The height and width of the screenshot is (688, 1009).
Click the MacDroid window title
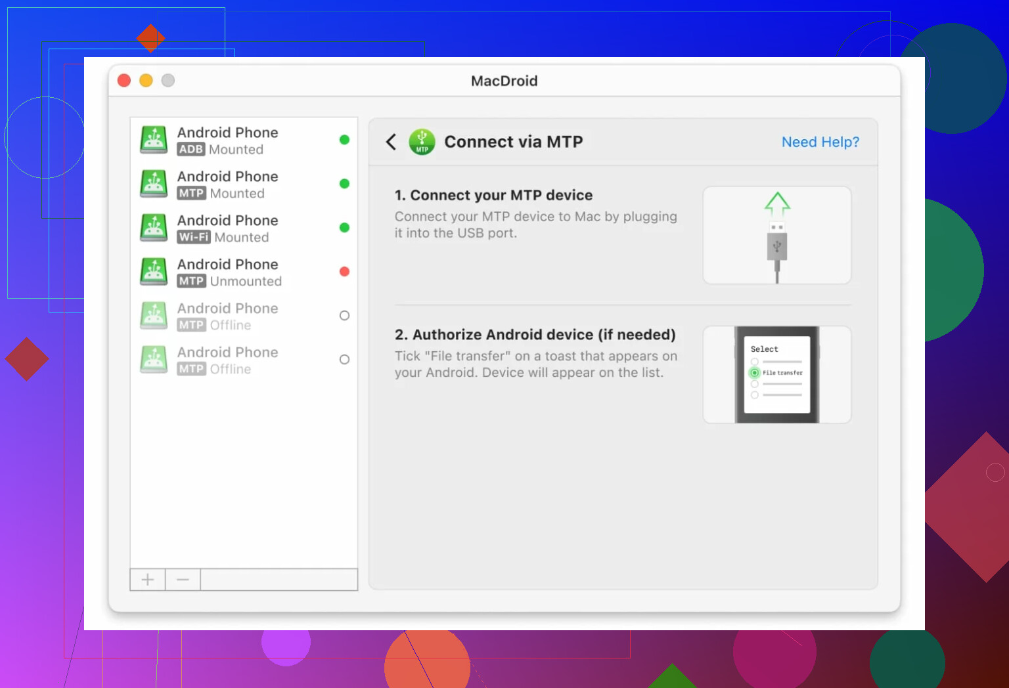click(504, 81)
